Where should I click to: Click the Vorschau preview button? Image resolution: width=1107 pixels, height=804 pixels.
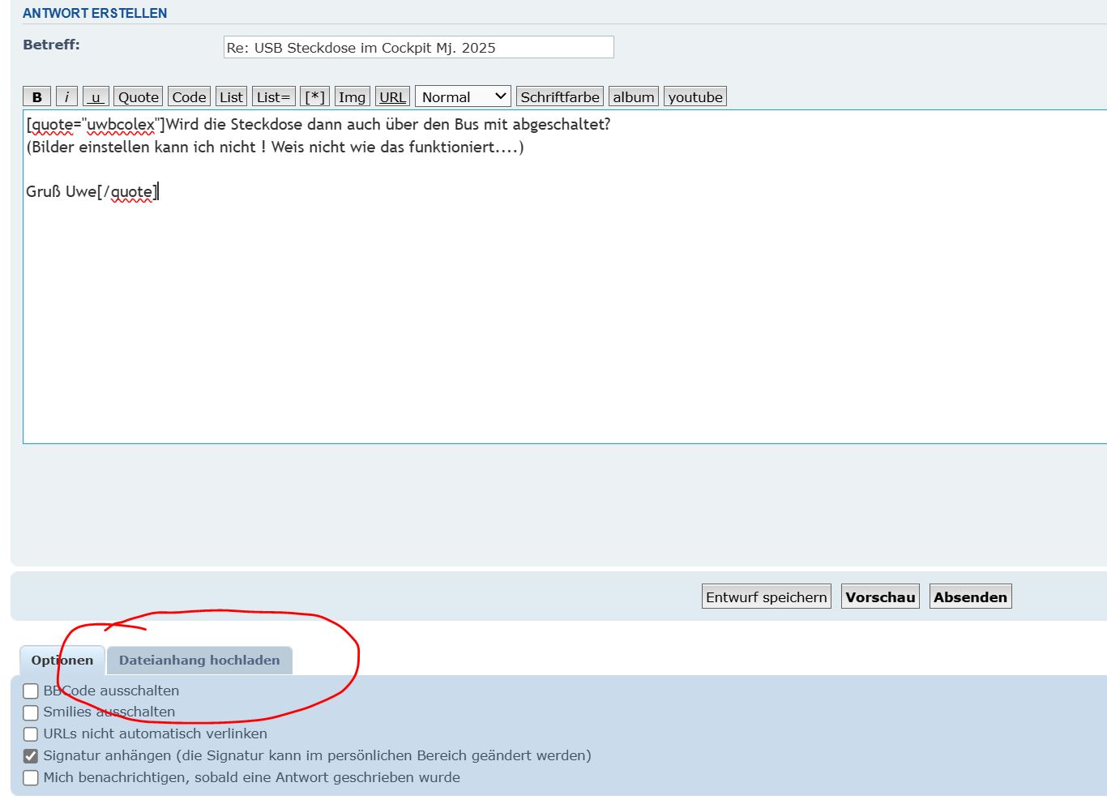pyautogui.click(x=880, y=597)
